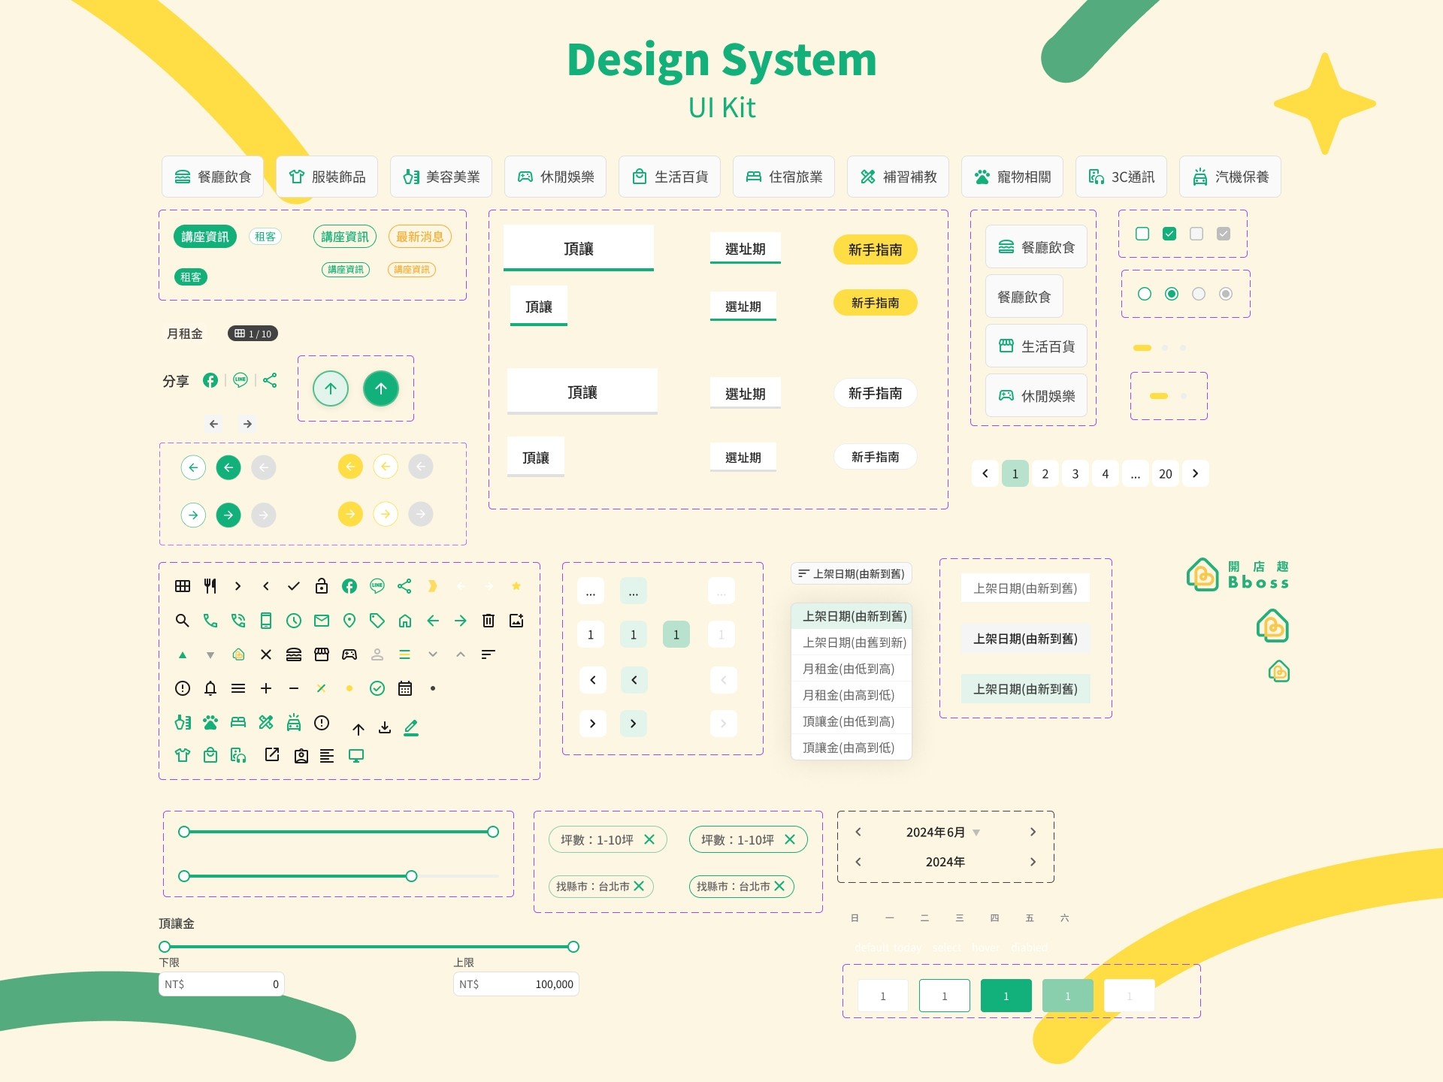Screen dimensions: 1443x1082
Task: Expand the 2024年6月 month dropdown triangle
Action: 976,833
